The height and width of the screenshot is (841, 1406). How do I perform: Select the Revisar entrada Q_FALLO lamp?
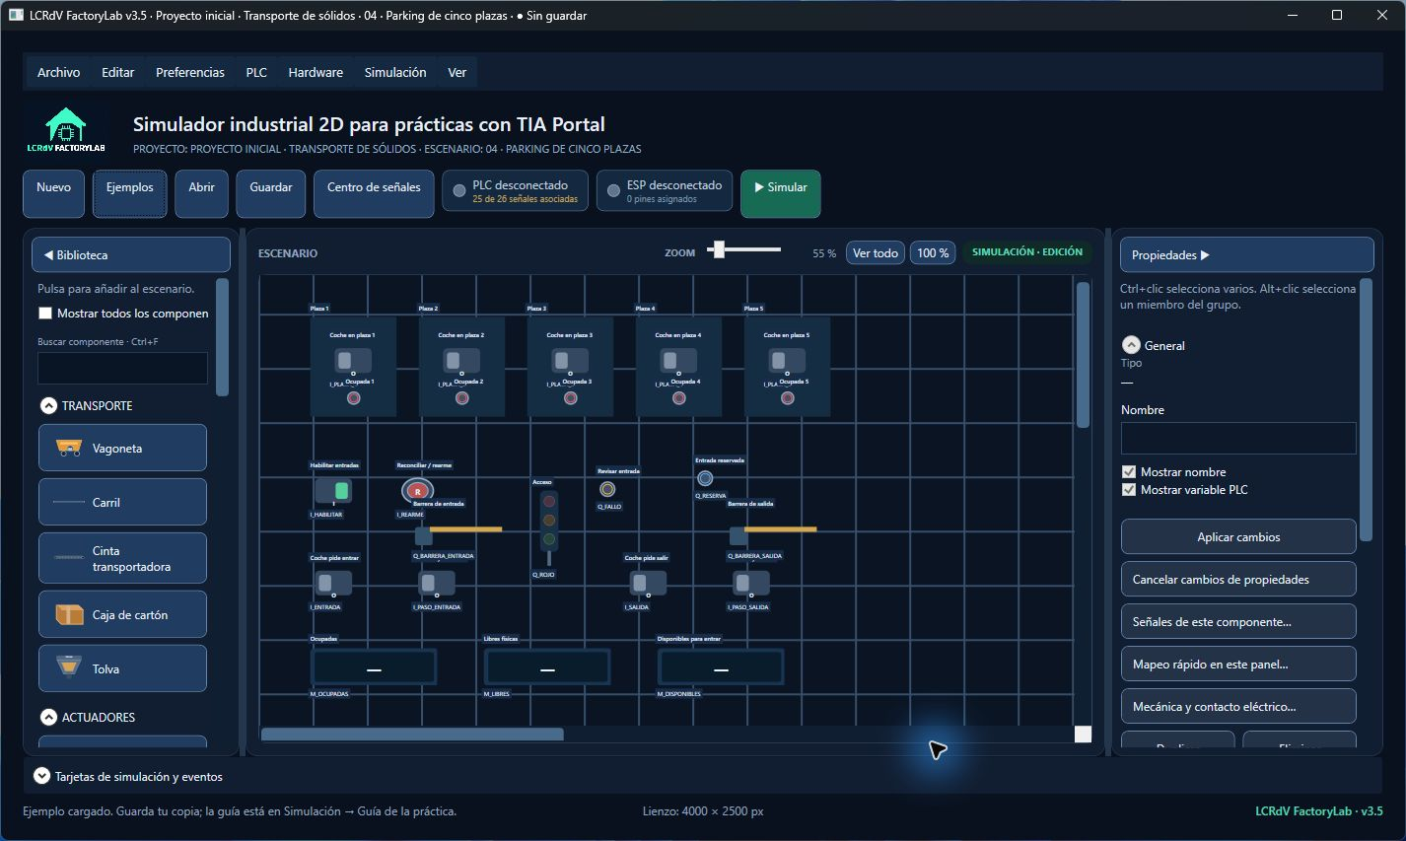[607, 489]
